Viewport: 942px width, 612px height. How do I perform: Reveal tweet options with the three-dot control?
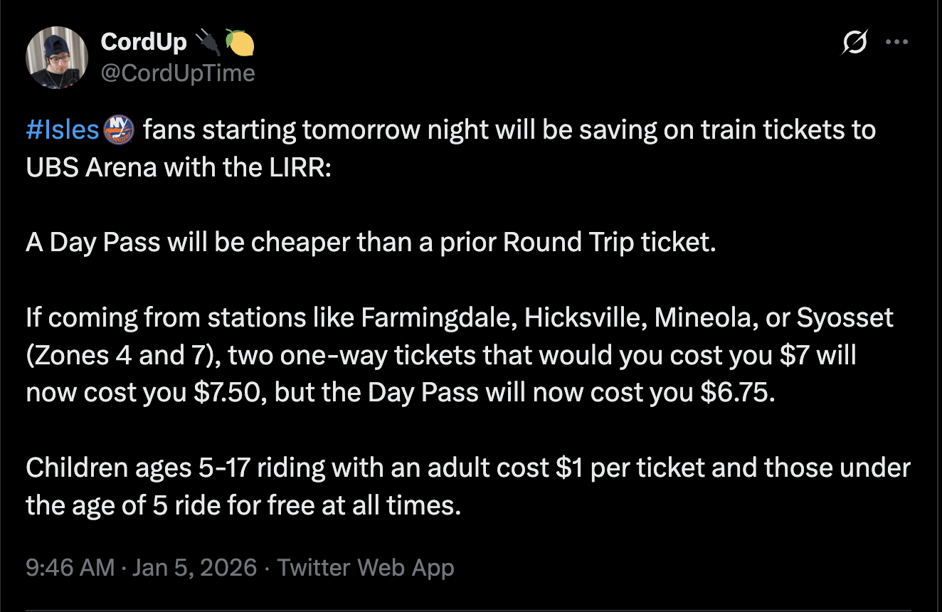(896, 41)
